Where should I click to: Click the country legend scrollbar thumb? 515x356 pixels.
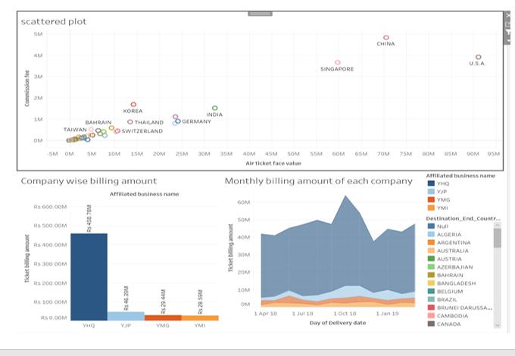tap(498, 238)
